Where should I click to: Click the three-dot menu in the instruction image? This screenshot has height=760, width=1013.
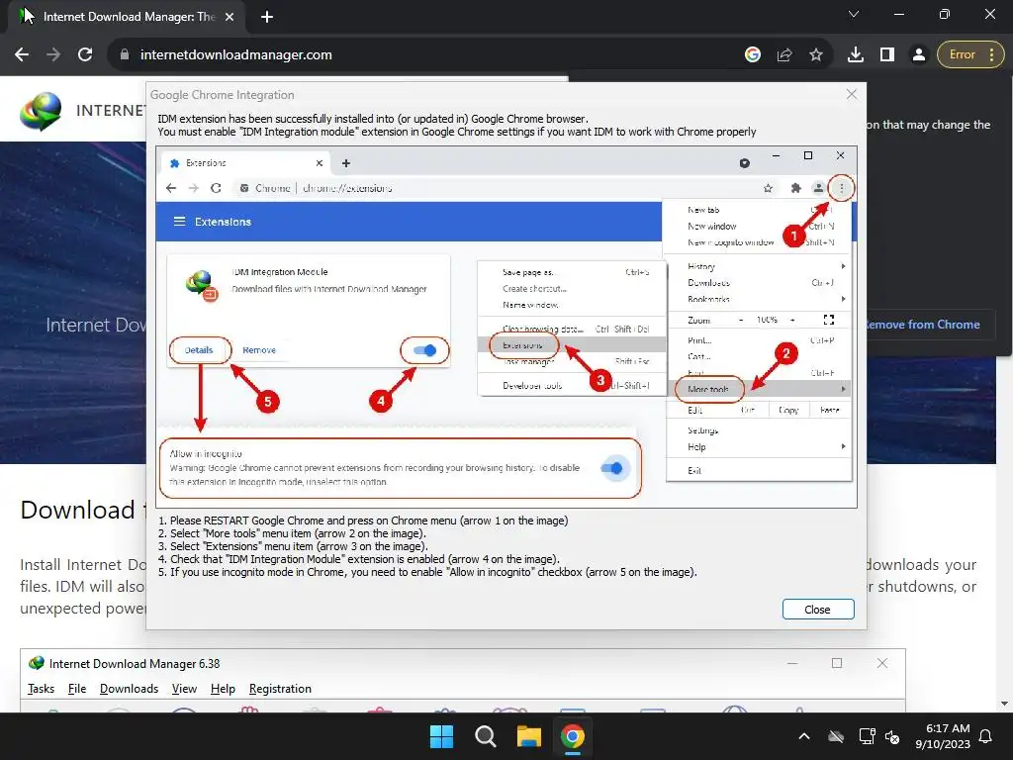[841, 188]
